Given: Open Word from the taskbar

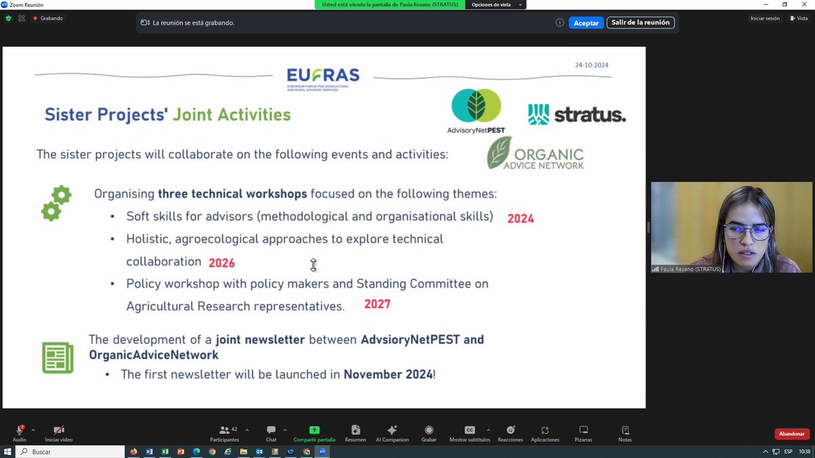Looking at the screenshot, I should [149, 451].
